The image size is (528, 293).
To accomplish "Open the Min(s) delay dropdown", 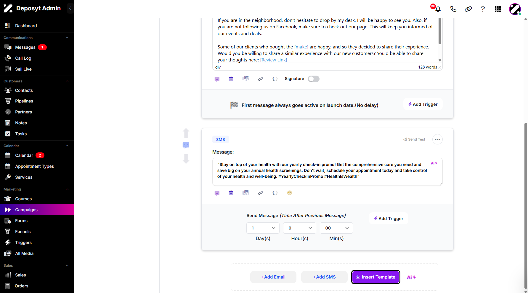I will pos(336,228).
